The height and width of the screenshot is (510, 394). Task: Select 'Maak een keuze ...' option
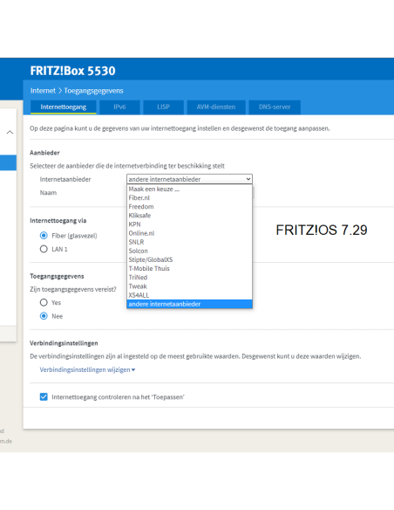click(189, 189)
